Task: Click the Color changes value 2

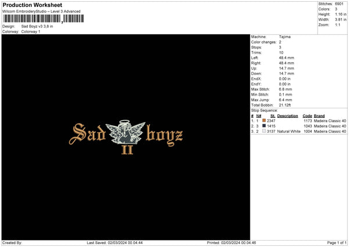Action: pos(280,42)
